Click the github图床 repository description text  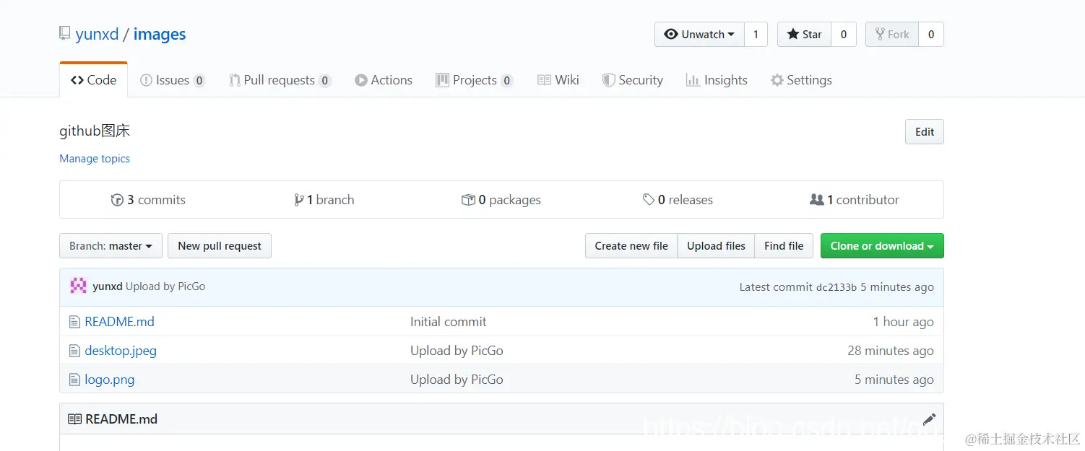tap(95, 131)
